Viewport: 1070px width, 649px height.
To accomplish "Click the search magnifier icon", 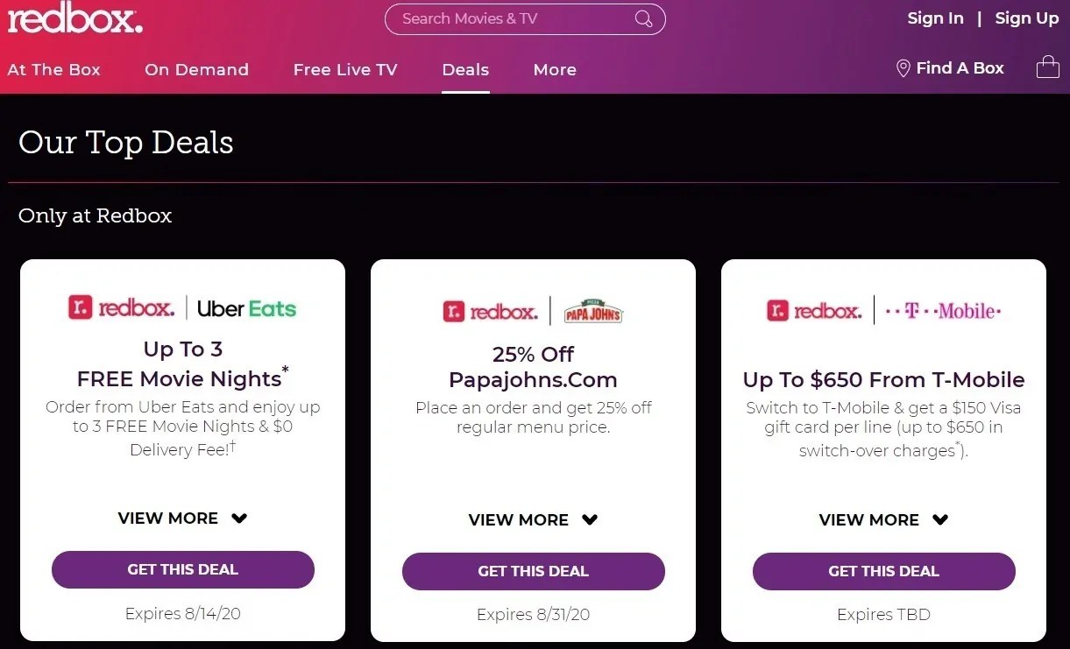I will click(x=643, y=18).
